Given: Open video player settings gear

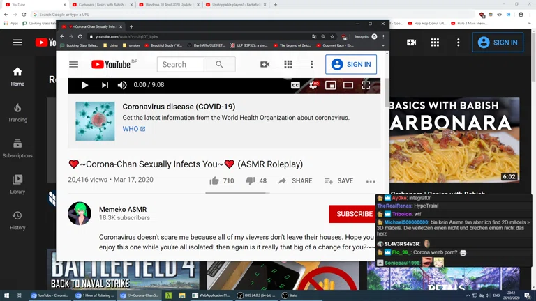Looking at the screenshot, I should [x=313, y=85].
